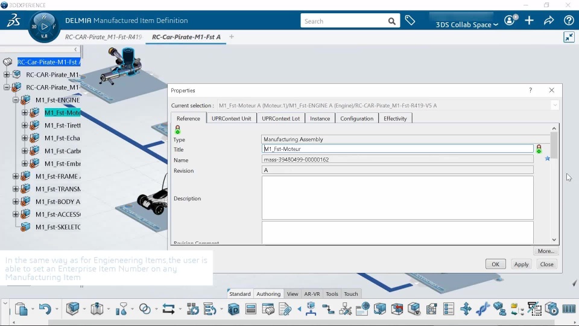Click the share arrow icon
Image resolution: width=579 pixels, height=326 pixels.
[x=549, y=21]
